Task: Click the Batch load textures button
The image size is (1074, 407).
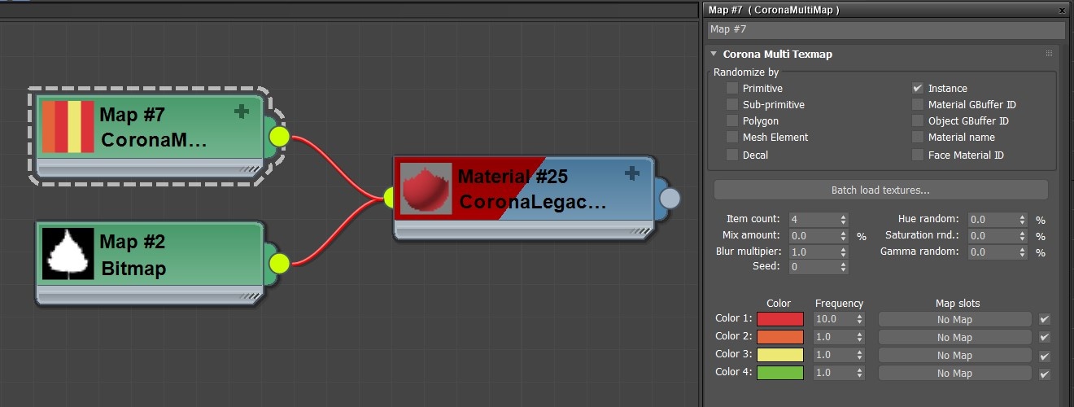Action: tap(880, 190)
